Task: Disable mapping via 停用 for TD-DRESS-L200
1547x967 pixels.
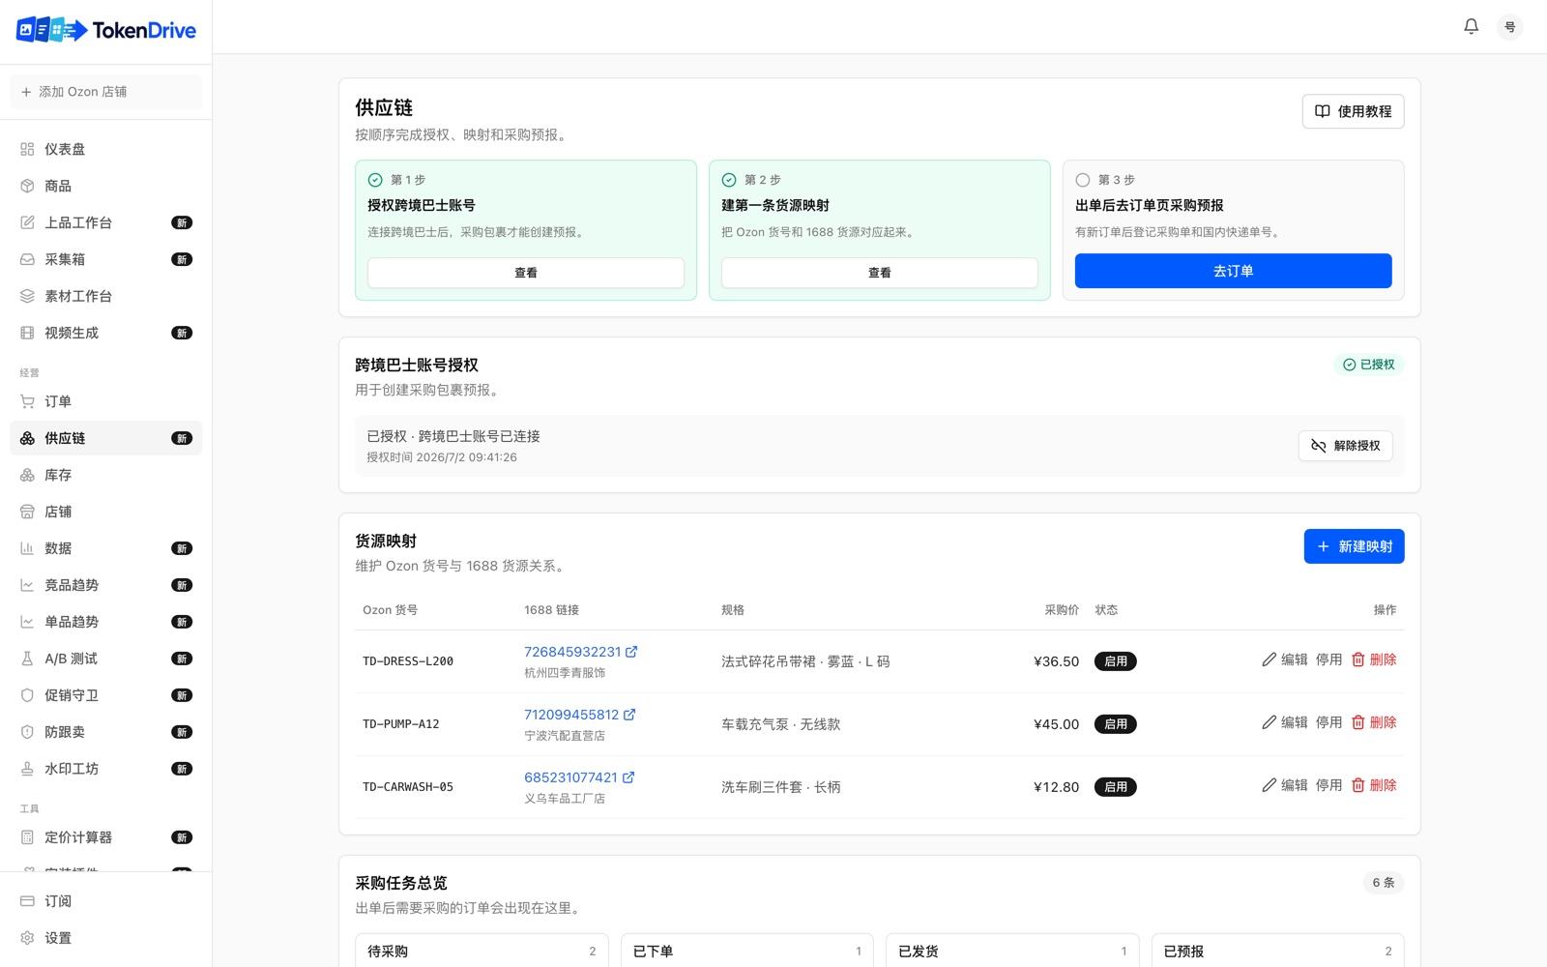Action: (x=1328, y=659)
